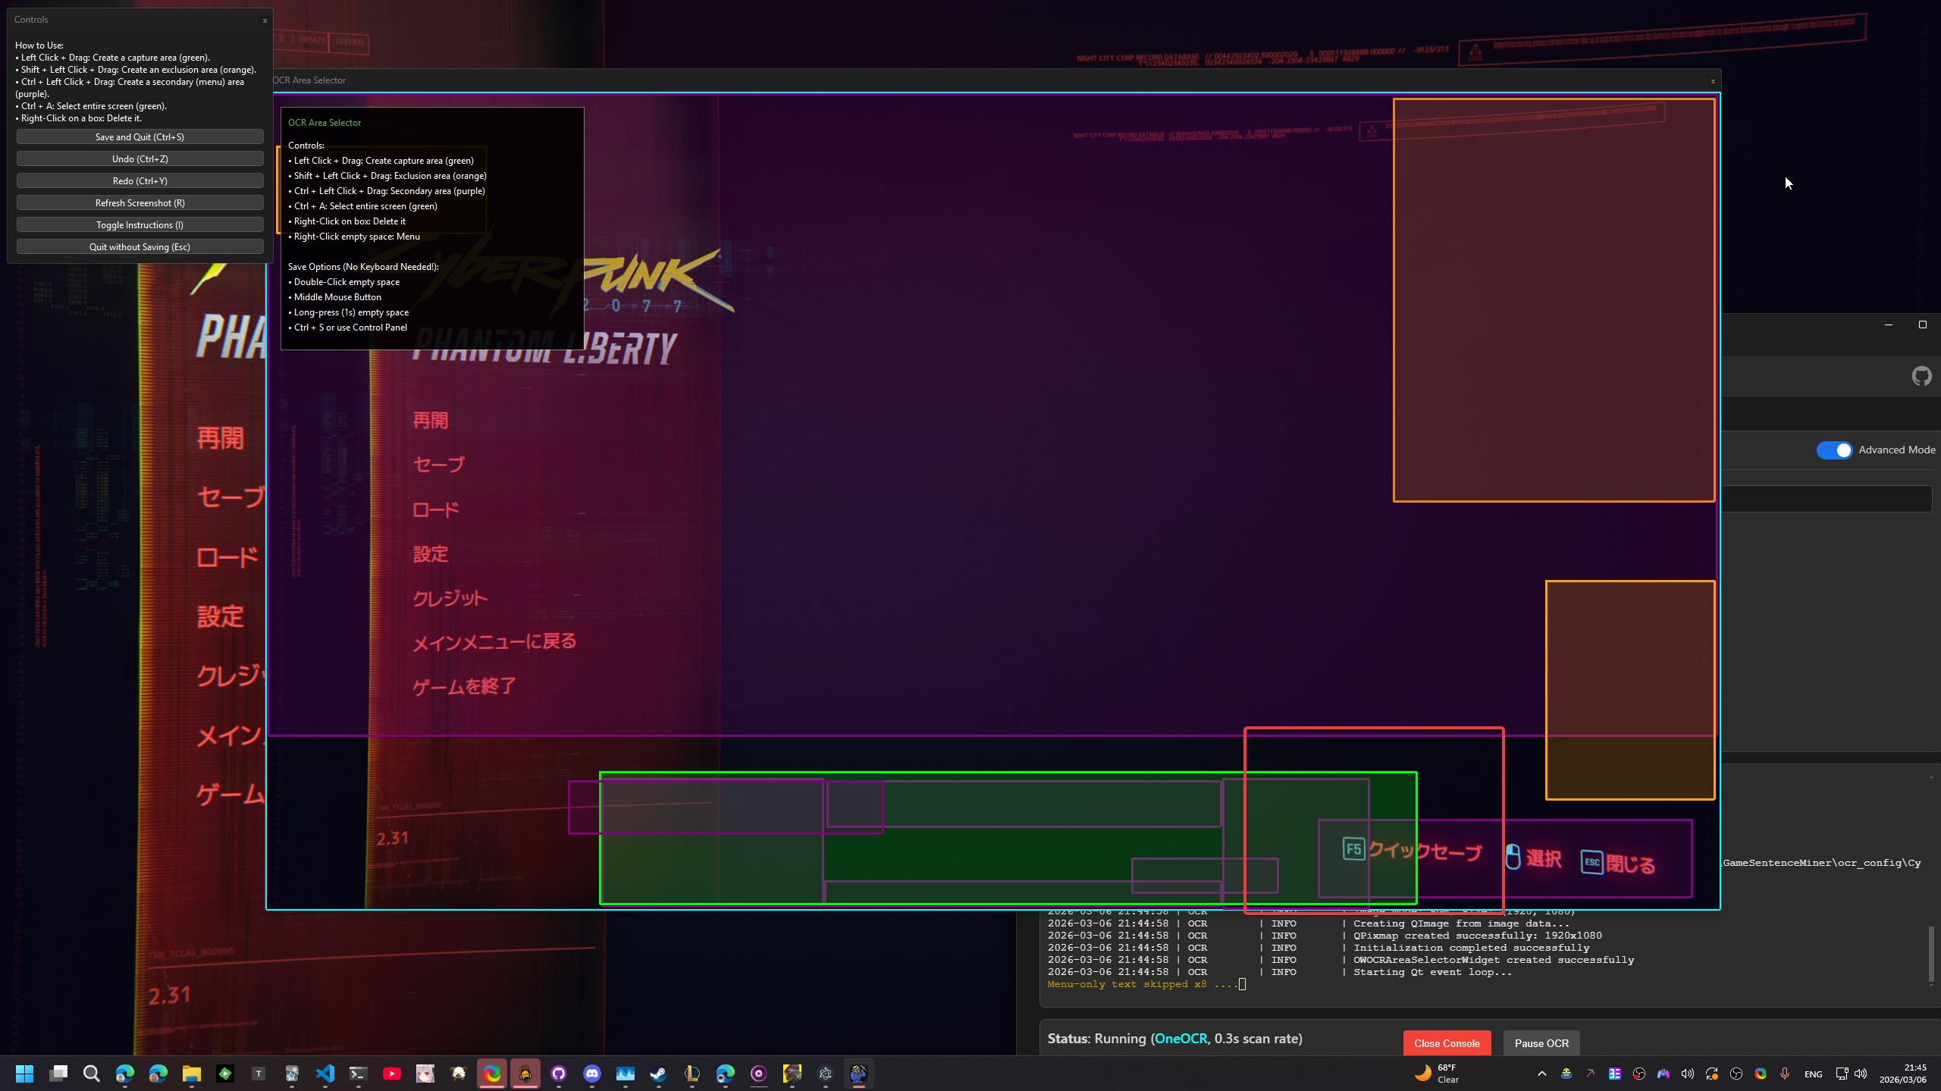
Task: Click the Redo (Ctrl+Y) button
Action: pos(140,180)
